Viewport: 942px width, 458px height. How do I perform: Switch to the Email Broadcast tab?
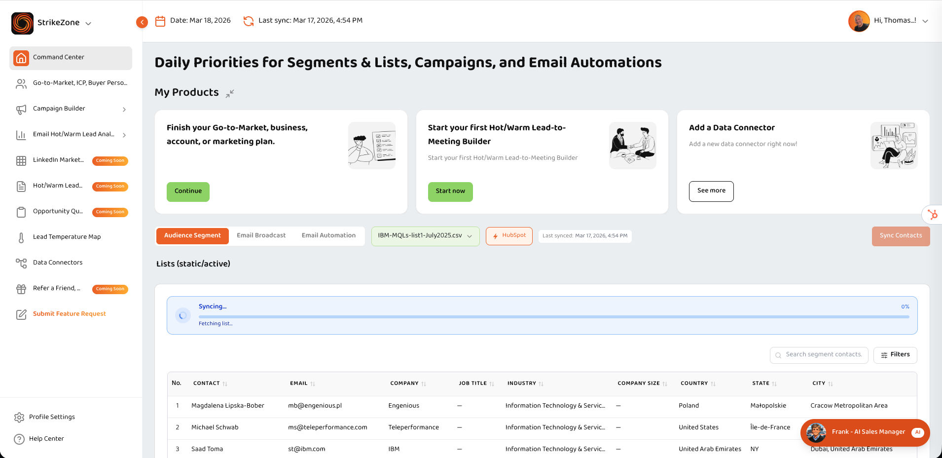tap(261, 235)
